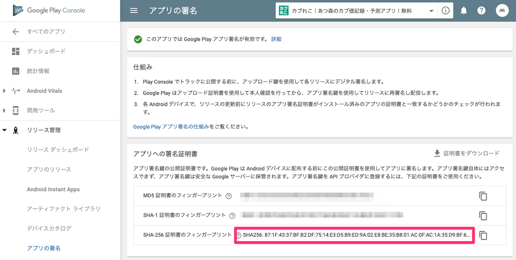Click the 開発ツール device icon

pyautogui.click(x=16, y=110)
